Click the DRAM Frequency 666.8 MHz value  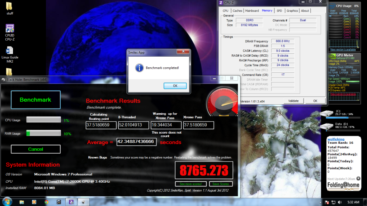point(282,41)
